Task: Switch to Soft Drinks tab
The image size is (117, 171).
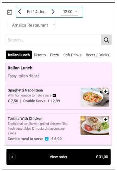Action: (72, 55)
